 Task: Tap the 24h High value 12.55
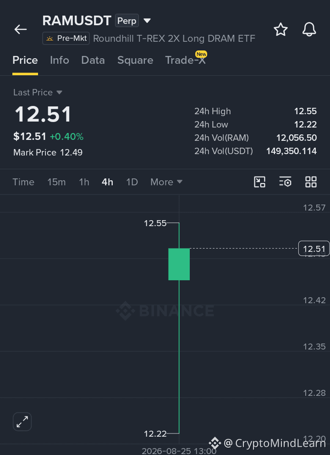305,111
